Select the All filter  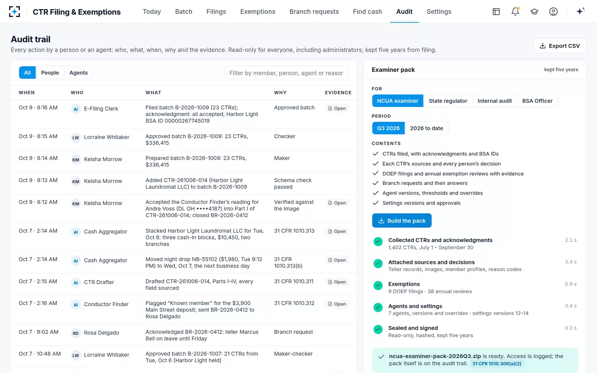[x=27, y=73]
